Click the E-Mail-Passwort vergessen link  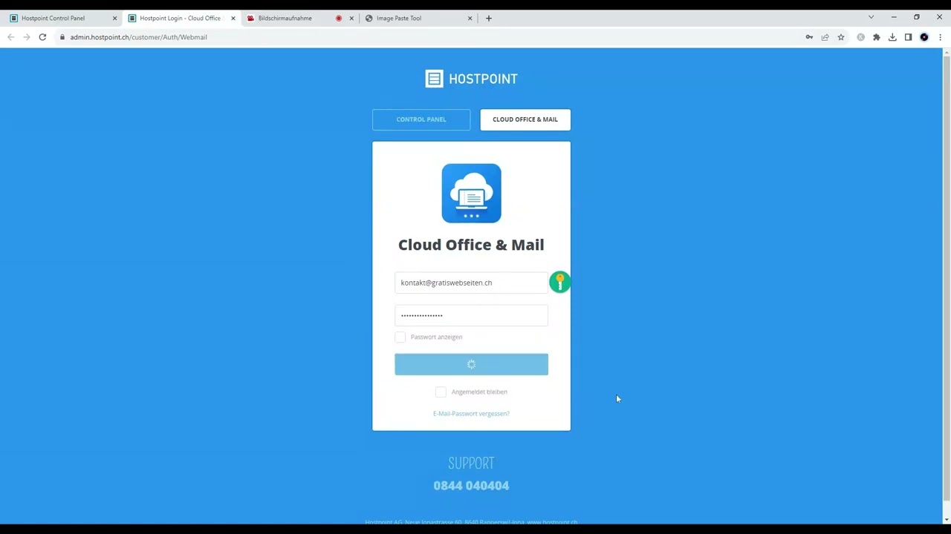[471, 414]
